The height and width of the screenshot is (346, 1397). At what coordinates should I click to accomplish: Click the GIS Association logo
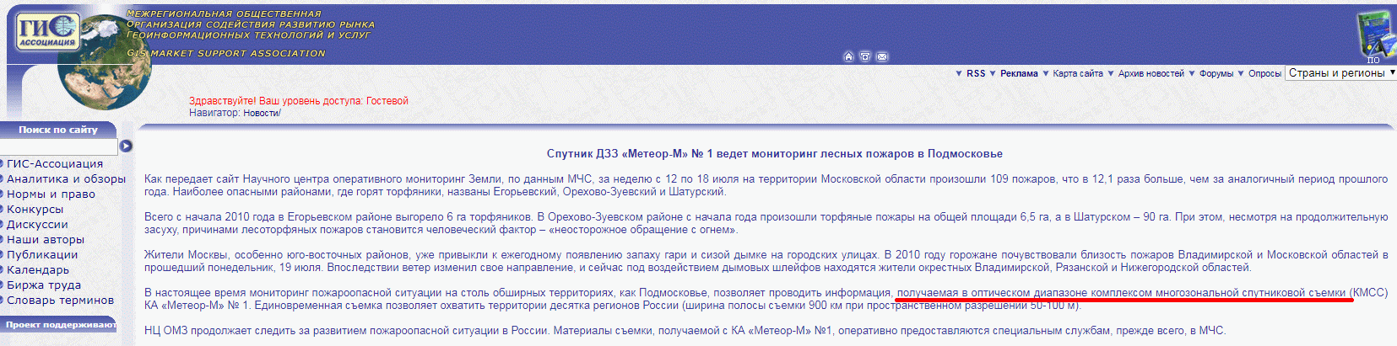click(47, 32)
